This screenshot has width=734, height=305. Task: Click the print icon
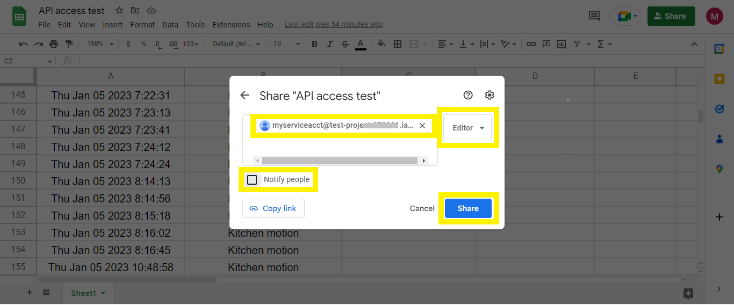(54, 44)
